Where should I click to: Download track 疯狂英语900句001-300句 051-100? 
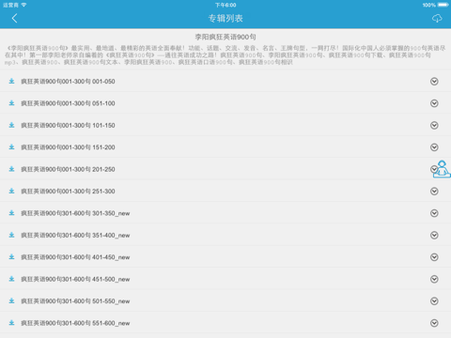pos(11,103)
